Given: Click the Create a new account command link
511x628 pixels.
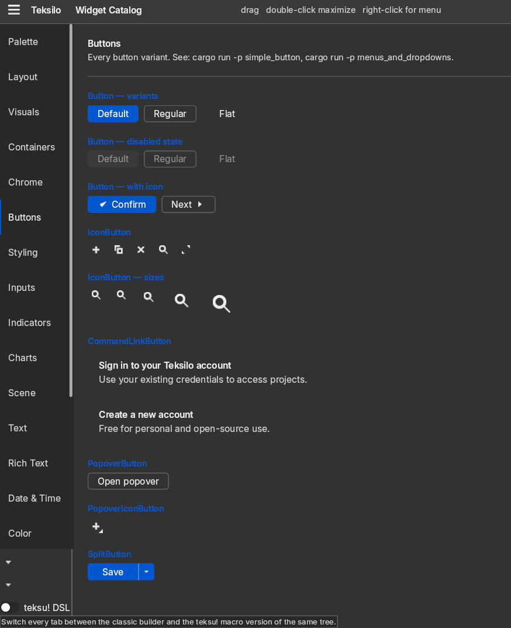Looking at the screenshot, I should pyautogui.click(x=185, y=422).
